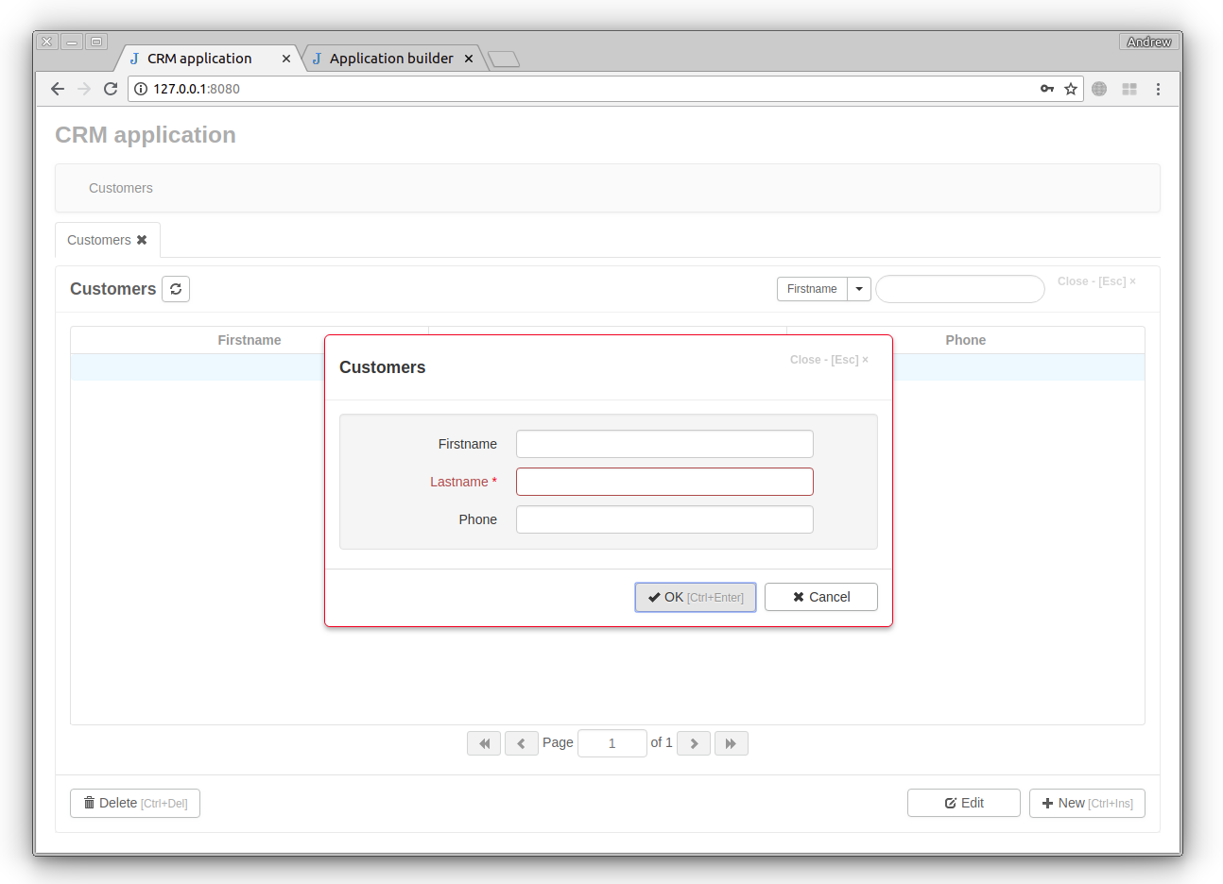Sort by Firstname column header
The image size is (1223, 884).
(250, 340)
